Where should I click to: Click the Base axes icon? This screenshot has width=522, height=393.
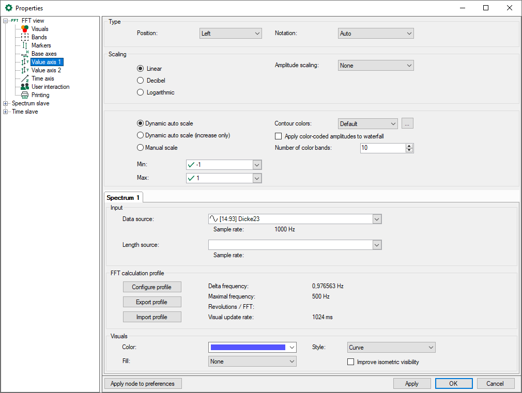click(x=25, y=54)
